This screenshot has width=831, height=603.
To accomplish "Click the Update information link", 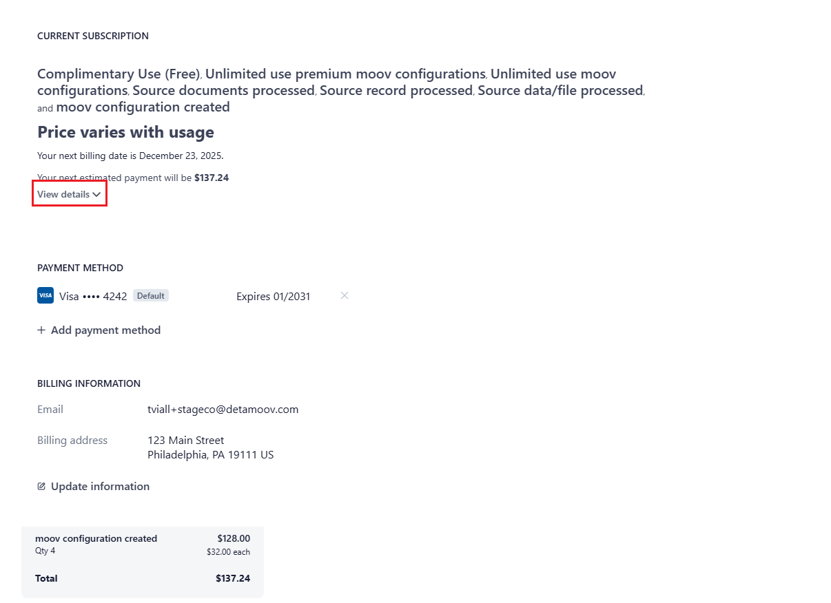I will [100, 487].
